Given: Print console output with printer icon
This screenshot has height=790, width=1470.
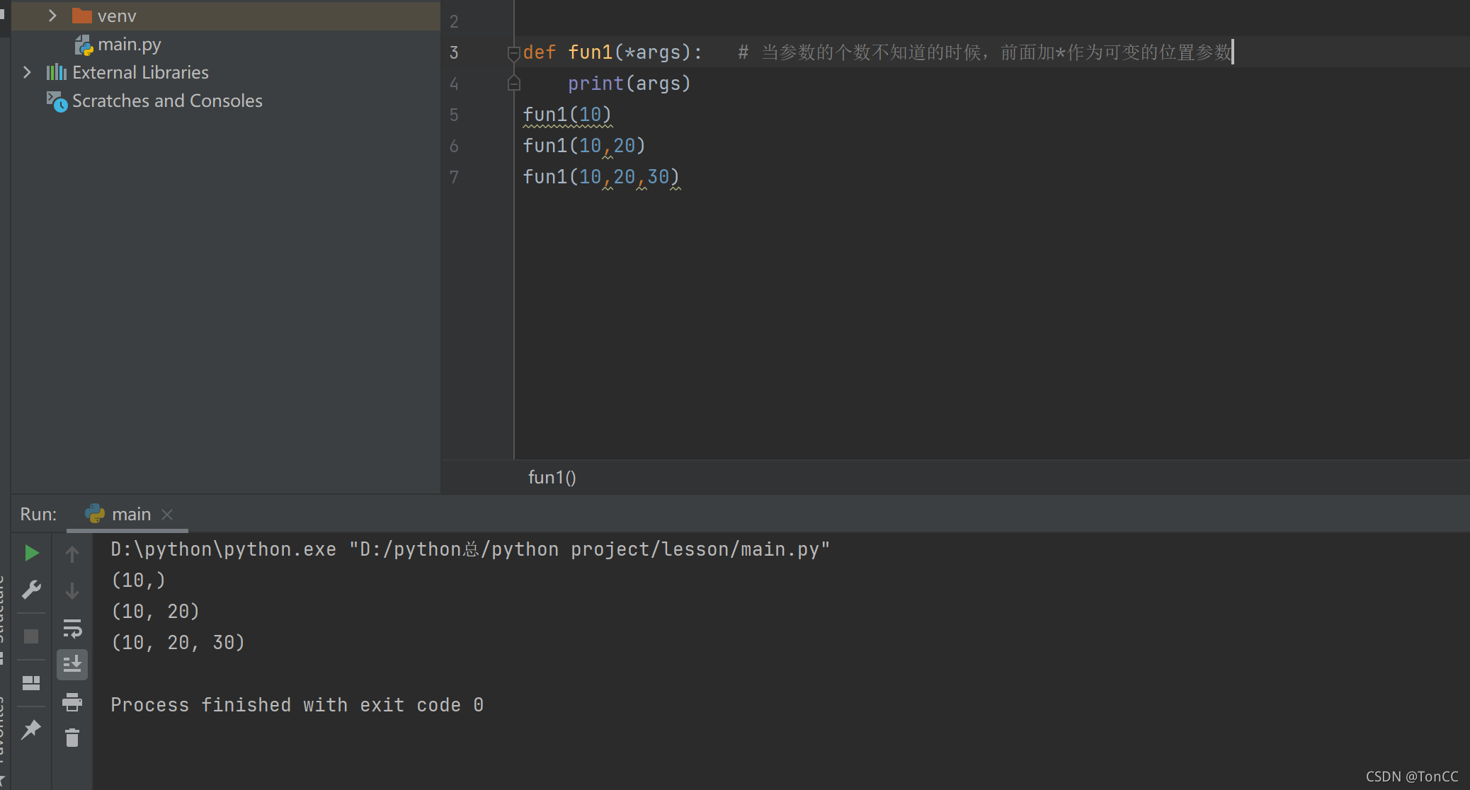Looking at the screenshot, I should tap(72, 702).
